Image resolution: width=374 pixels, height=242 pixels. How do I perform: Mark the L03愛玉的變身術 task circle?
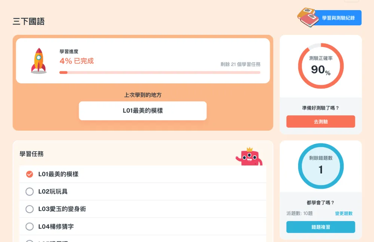(x=30, y=209)
